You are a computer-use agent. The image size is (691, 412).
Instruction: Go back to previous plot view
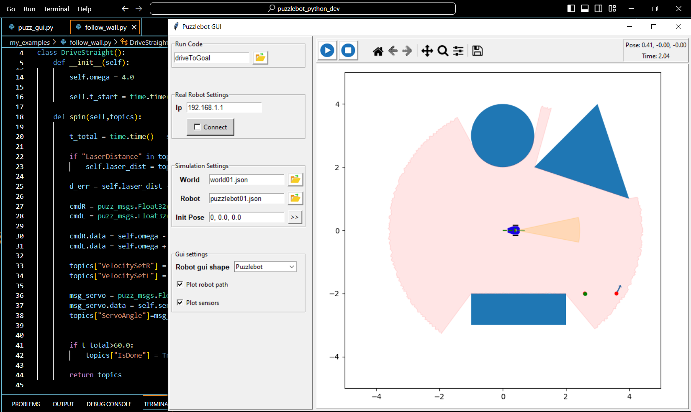(393, 51)
